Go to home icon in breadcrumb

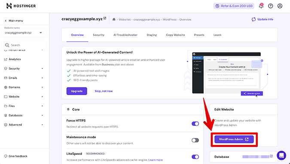(114, 19)
